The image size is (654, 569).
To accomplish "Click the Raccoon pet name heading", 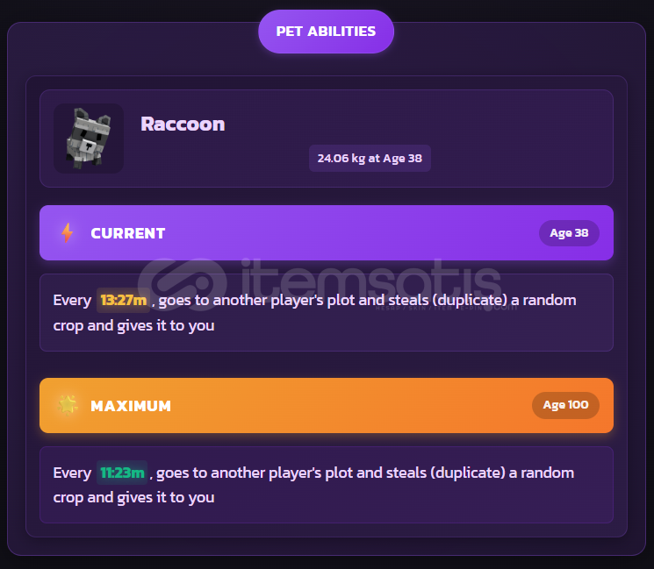I will (183, 124).
